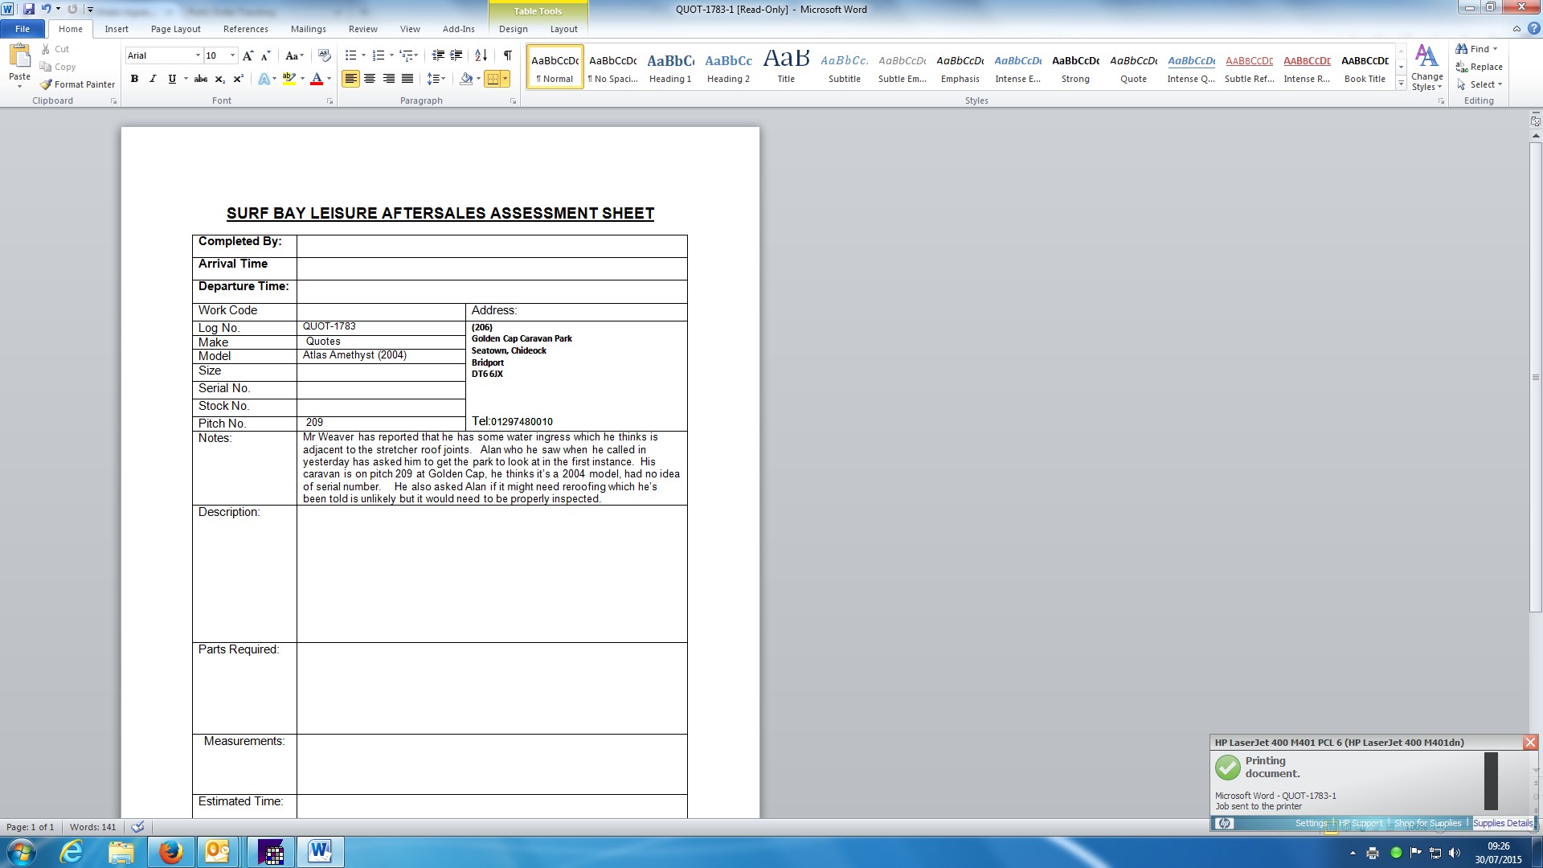Toggle bold formatting
Viewport: 1543px width, 868px height.
pyautogui.click(x=134, y=79)
